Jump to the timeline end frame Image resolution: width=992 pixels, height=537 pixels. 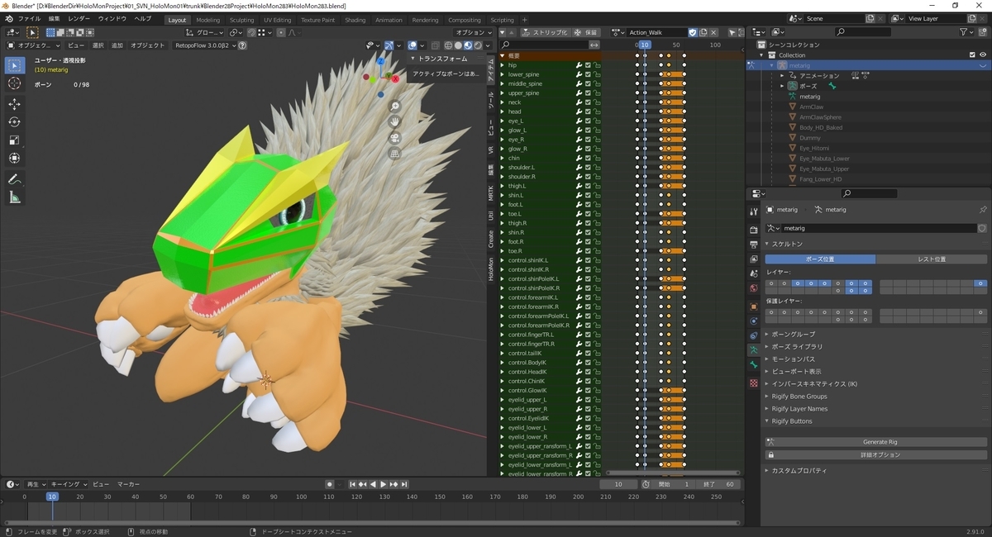coord(404,484)
